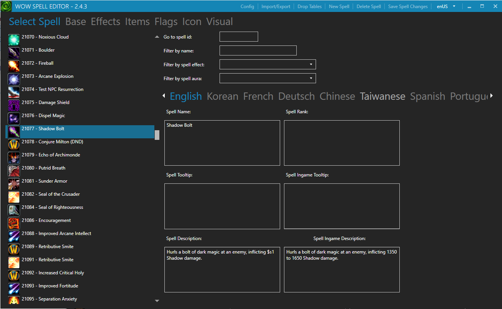Click Save Spell Changes

(x=407, y=6)
